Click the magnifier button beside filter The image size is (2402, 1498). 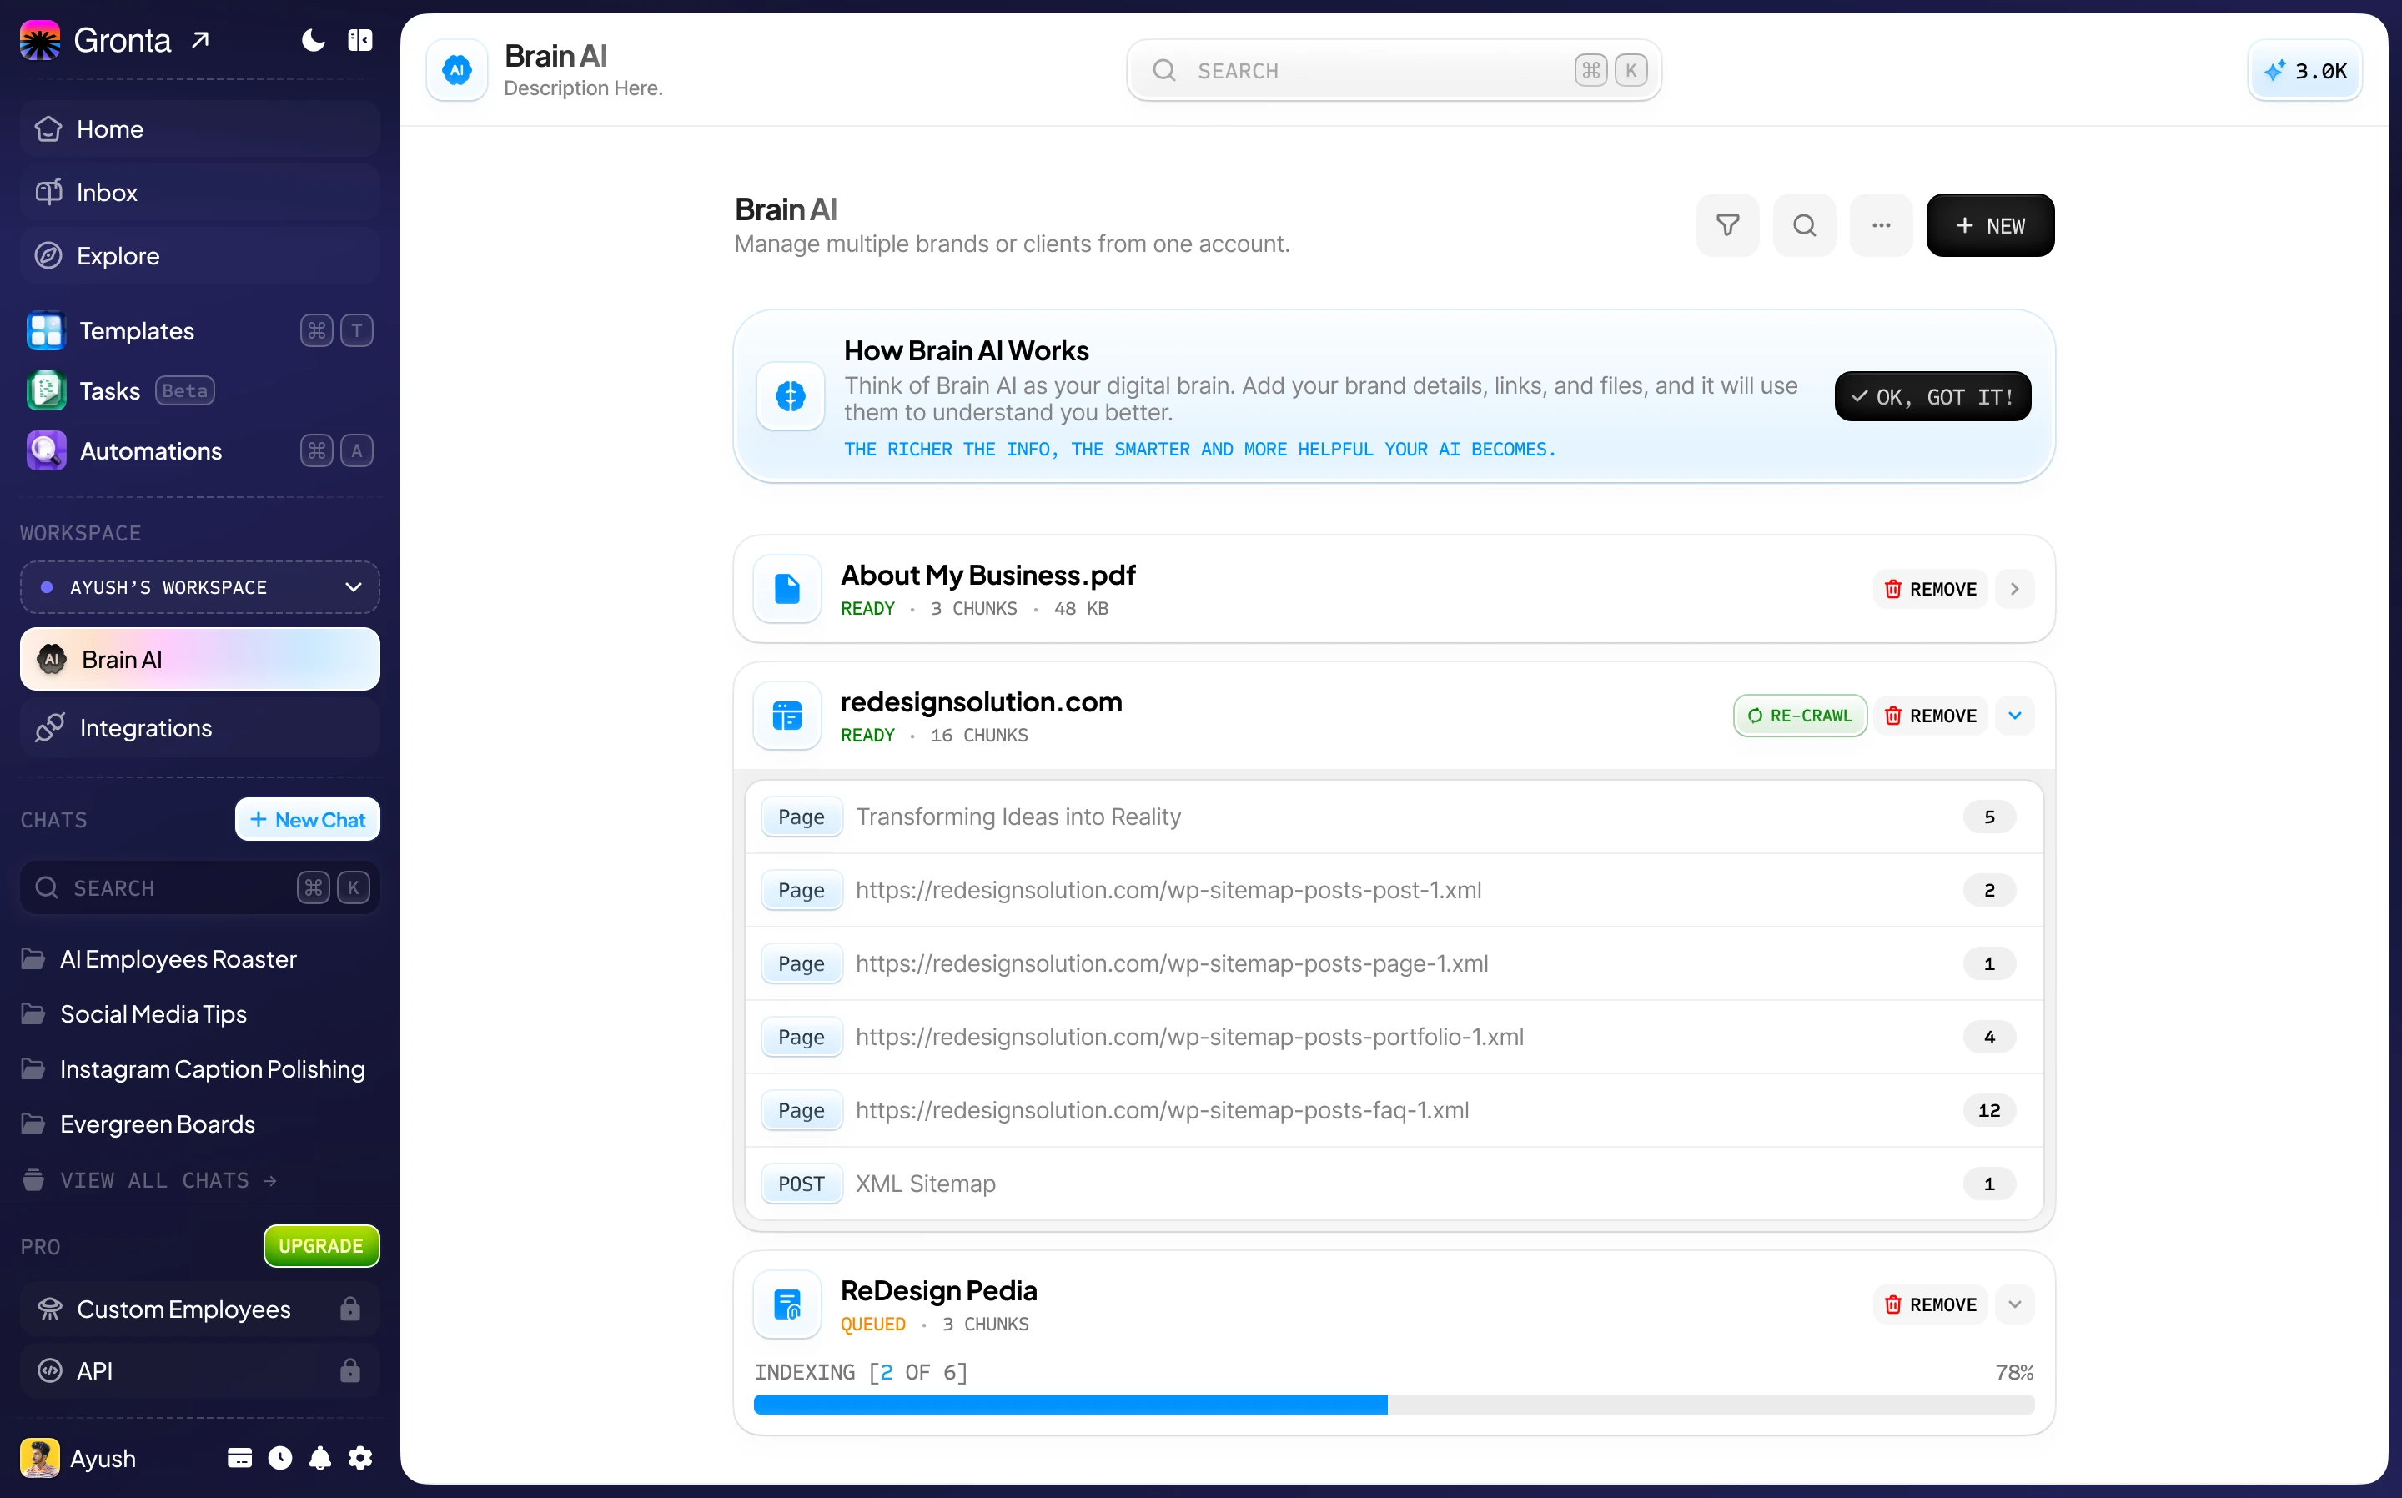(x=1804, y=226)
